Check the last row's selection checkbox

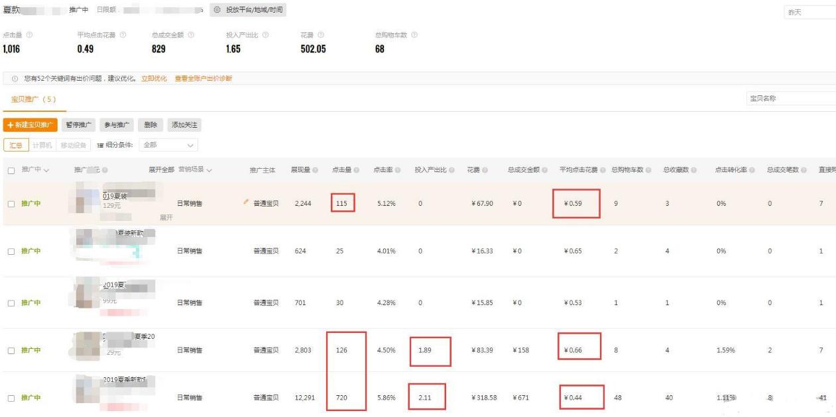[x=10, y=398]
